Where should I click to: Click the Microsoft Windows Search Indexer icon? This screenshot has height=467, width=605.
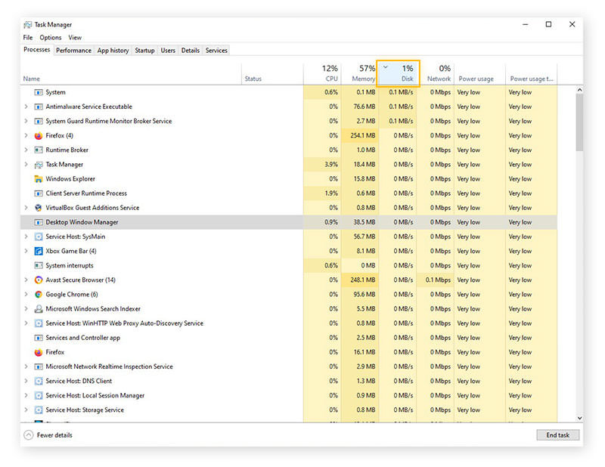[x=39, y=309]
